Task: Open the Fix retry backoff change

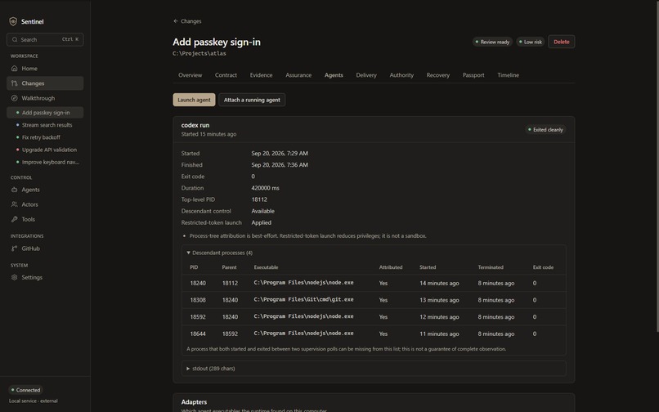Action: (45, 137)
